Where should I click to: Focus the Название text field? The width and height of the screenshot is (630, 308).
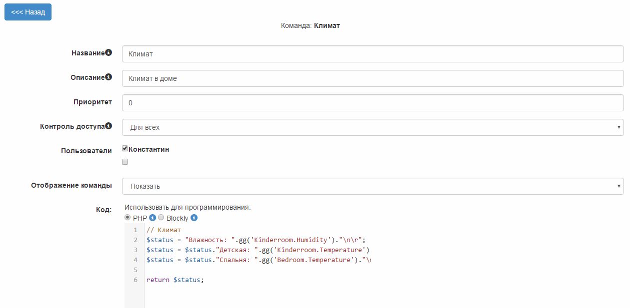coord(372,54)
